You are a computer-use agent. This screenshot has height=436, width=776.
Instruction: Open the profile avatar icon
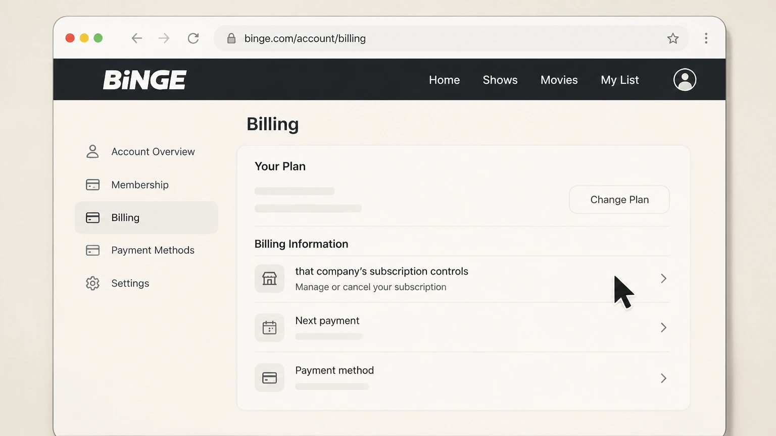(x=685, y=80)
